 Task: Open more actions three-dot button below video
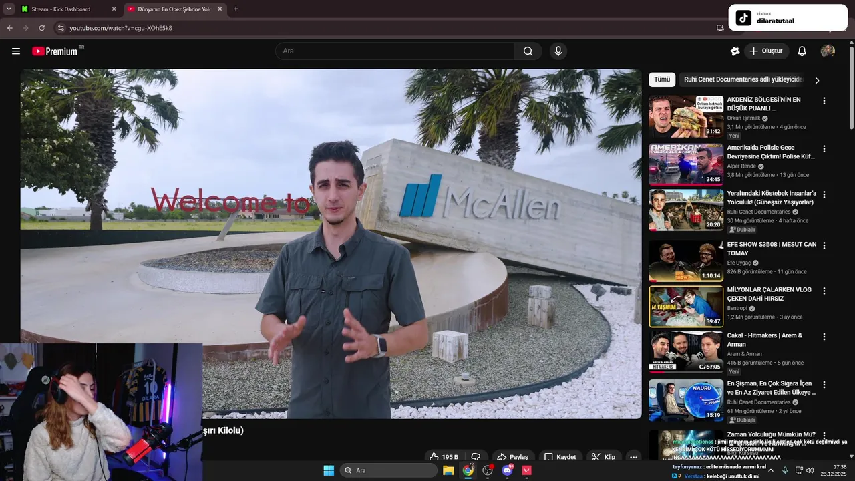(633, 457)
